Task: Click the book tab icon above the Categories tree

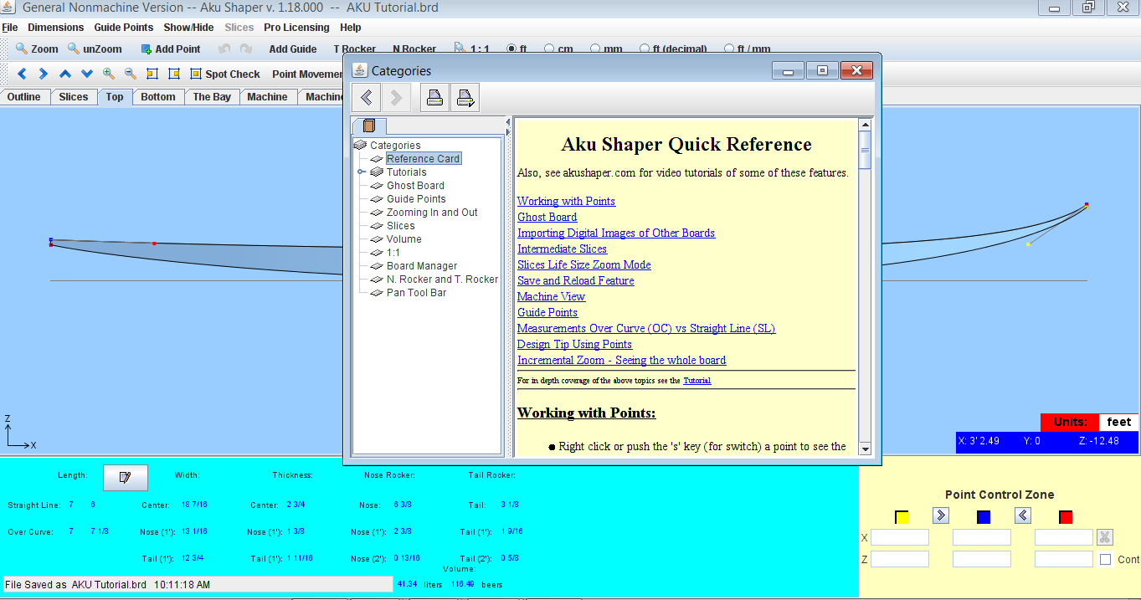Action: coord(369,126)
